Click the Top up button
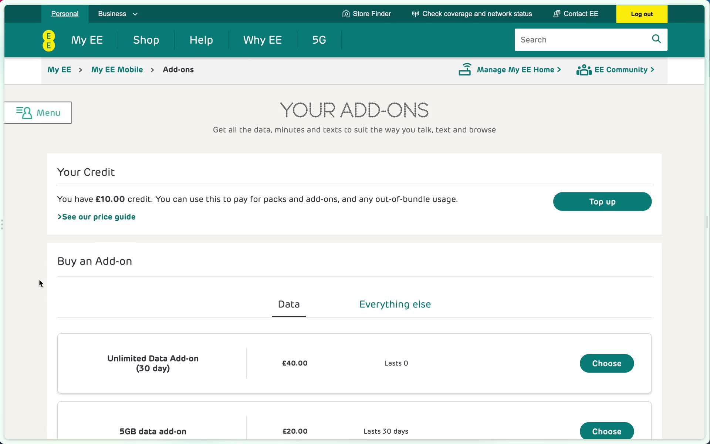710x444 pixels. 602,202
